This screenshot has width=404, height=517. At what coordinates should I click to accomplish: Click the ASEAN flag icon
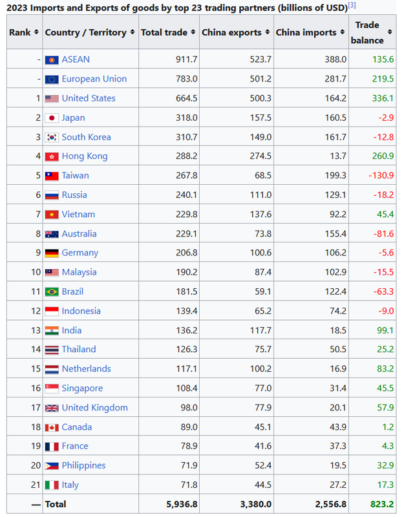tap(52, 59)
